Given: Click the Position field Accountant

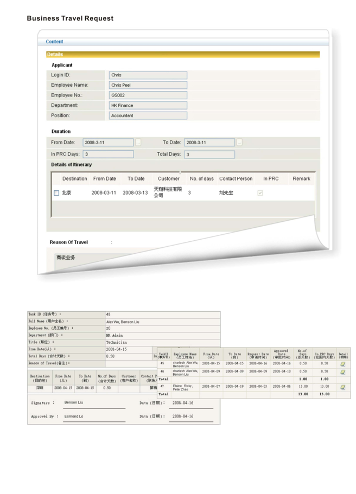Looking at the screenshot, I should tap(148, 116).
